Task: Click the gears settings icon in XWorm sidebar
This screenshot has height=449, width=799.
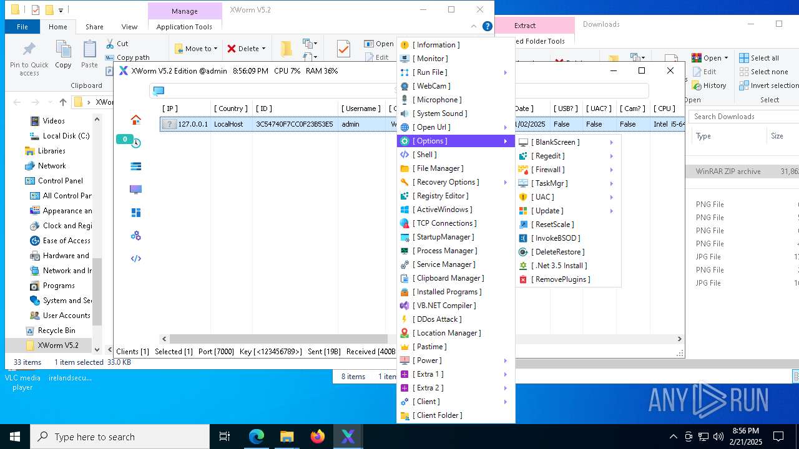Action: coord(135,236)
